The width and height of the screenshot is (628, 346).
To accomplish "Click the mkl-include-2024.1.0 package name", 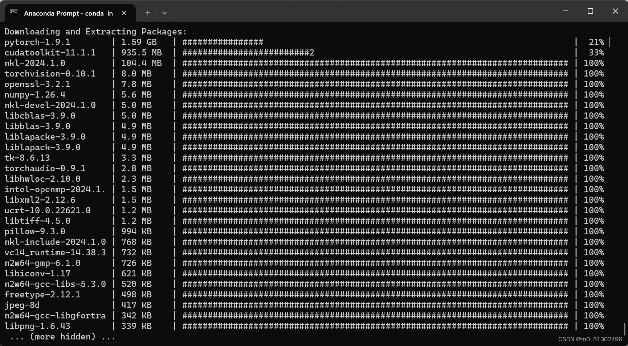I will pyautogui.click(x=55, y=242).
